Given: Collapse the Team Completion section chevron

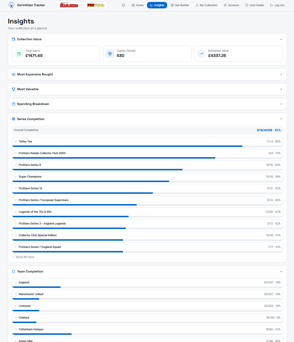Looking at the screenshot, I should coord(281,271).
